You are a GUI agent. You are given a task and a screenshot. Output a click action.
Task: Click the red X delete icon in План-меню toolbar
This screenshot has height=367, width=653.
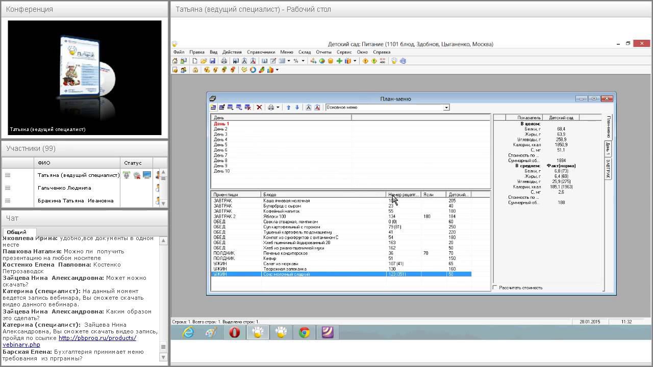tap(259, 108)
